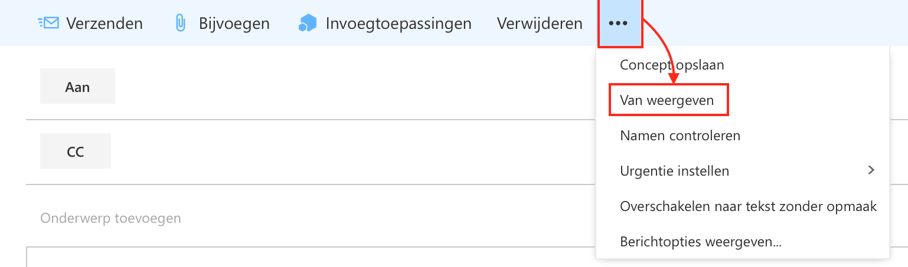
Task: Click the Verzenden label to send
Action: (104, 24)
